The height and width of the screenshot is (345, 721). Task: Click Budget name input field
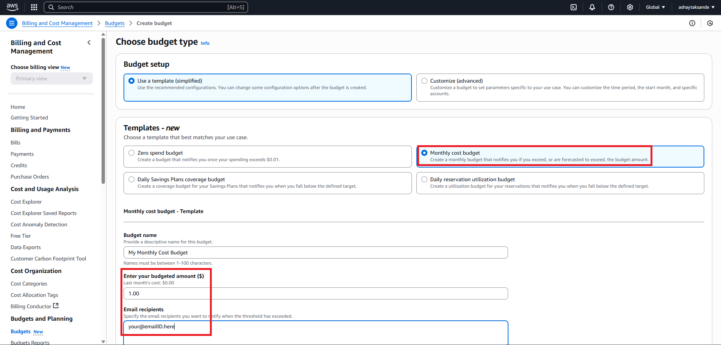(316, 252)
